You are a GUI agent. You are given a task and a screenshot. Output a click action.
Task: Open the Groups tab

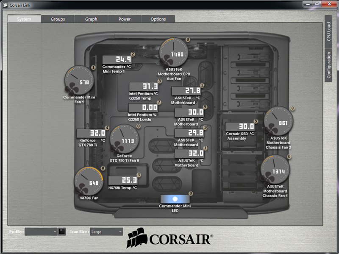click(58, 19)
